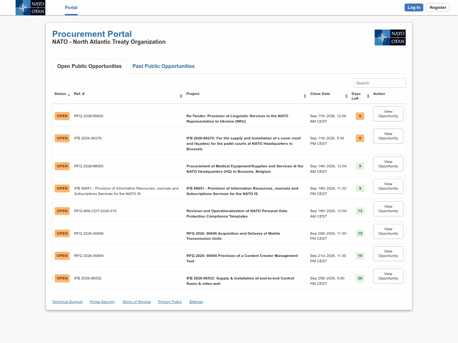Click the OPEN badge for RFQ 2026/88065
The height and width of the screenshot is (343, 458).
coord(62,166)
